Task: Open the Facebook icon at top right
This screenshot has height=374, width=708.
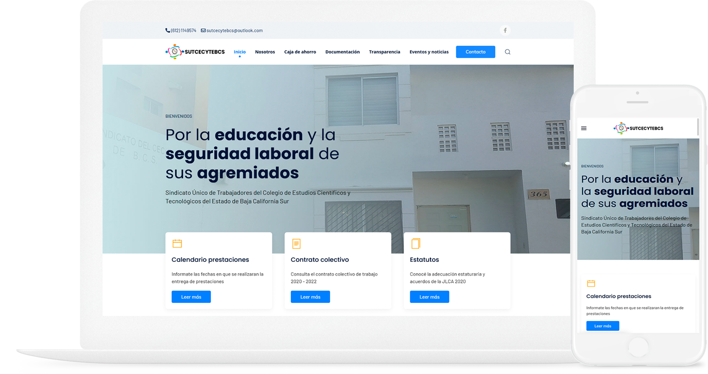Action: (505, 30)
